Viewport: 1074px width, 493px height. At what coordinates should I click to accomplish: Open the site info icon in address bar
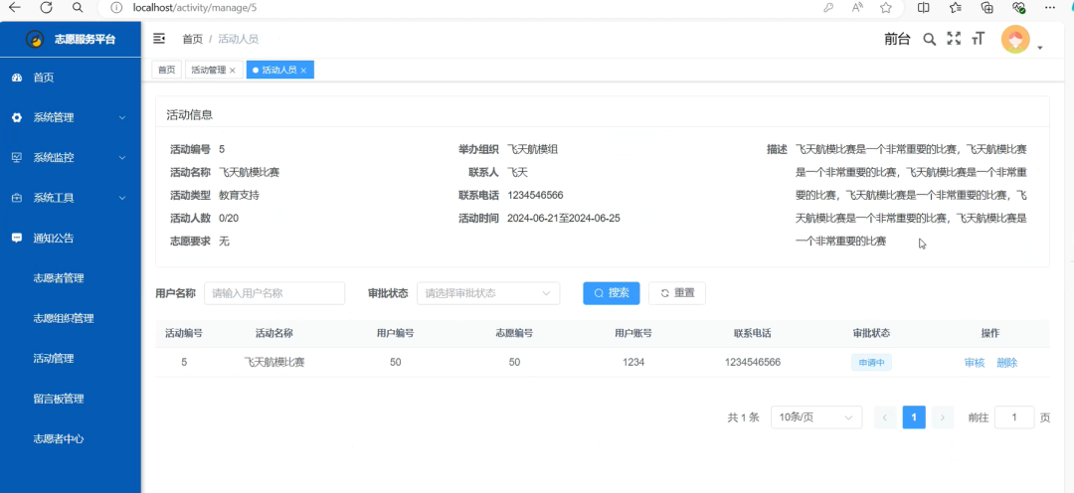point(116,8)
